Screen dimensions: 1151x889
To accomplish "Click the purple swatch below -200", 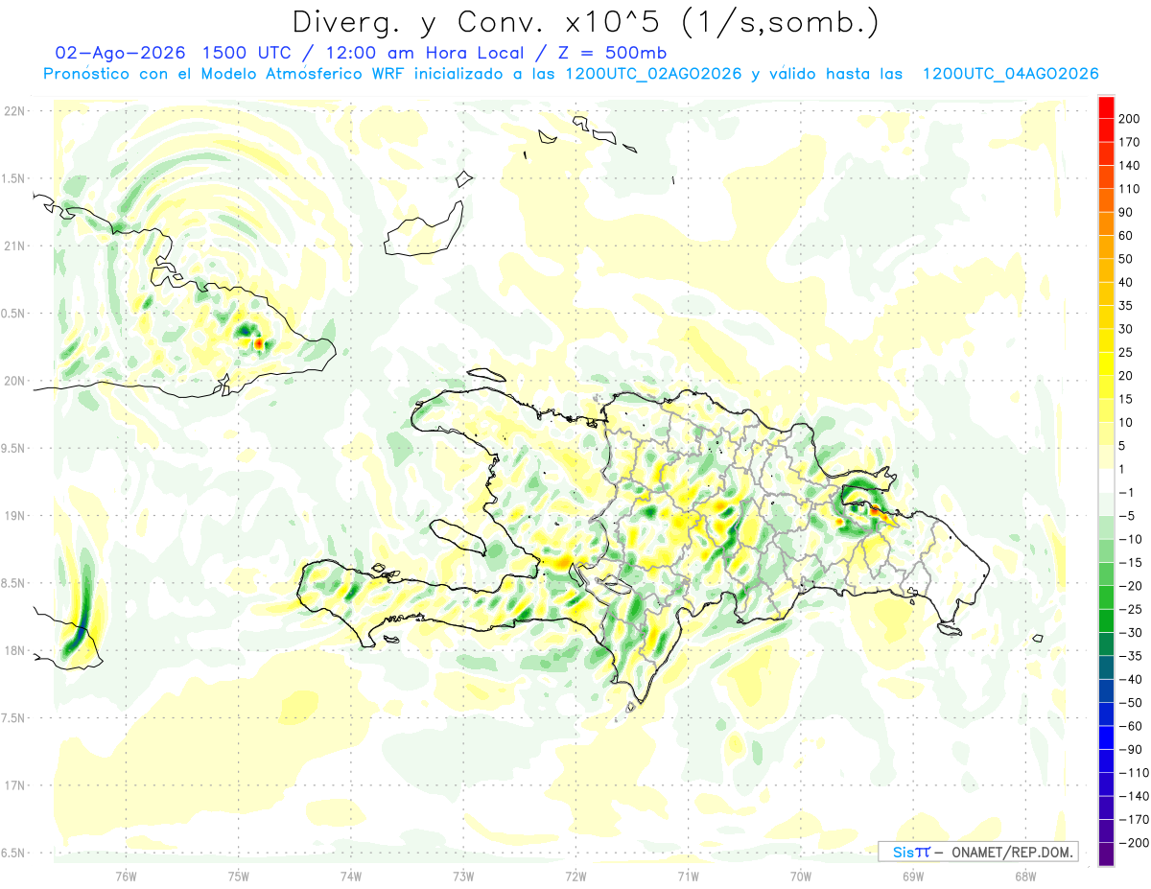I will 1106,854.
